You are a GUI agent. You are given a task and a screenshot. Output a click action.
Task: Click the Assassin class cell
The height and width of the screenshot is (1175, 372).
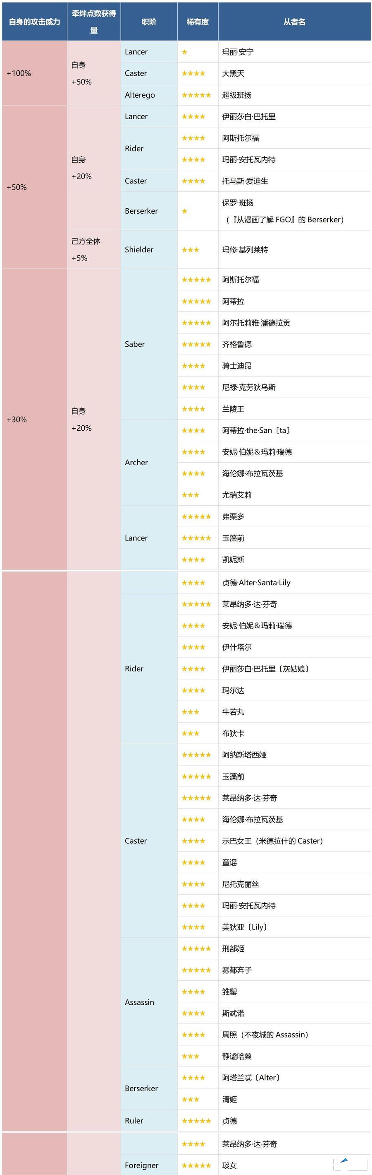(x=139, y=1003)
